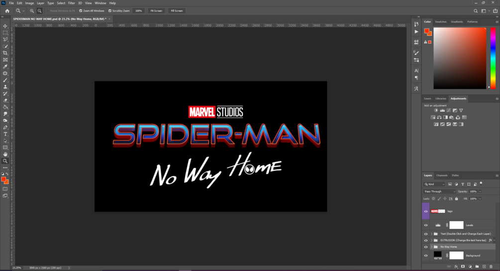Open the Pass Through blend mode dropdown

tap(439, 192)
